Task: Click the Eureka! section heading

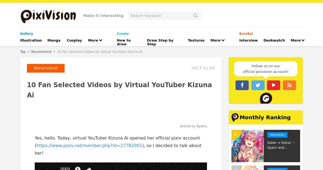Action: (x=246, y=33)
